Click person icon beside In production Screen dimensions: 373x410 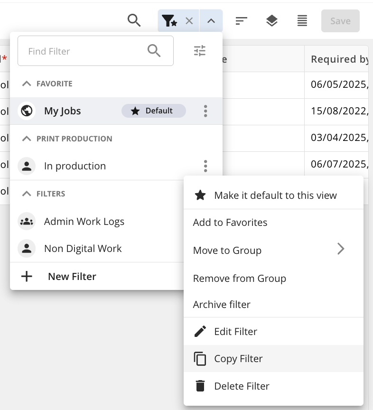tap(27, 166)
